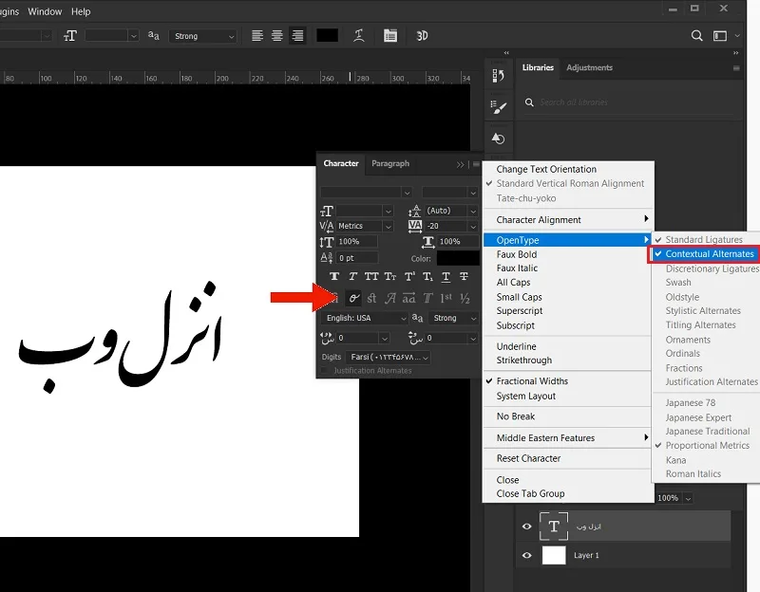Open Strong anti-aliasing dropdown in options bar
Image resolution: width=760 pixels, height=592 pixels.
202,36
